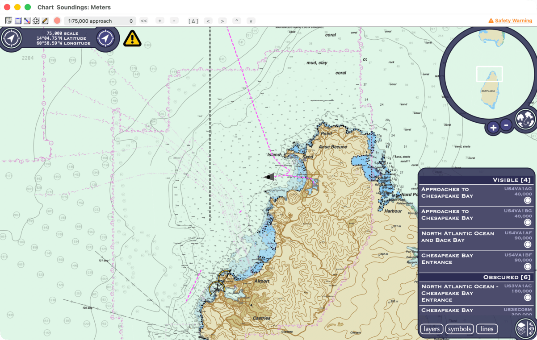Click the toolbar plus zoom button
Screen dimensions: 537x340
click(x=160, y=21)
